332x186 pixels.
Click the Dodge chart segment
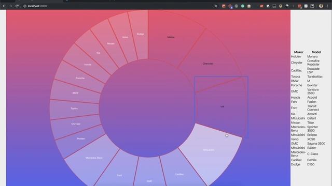(x=140, y=34)
